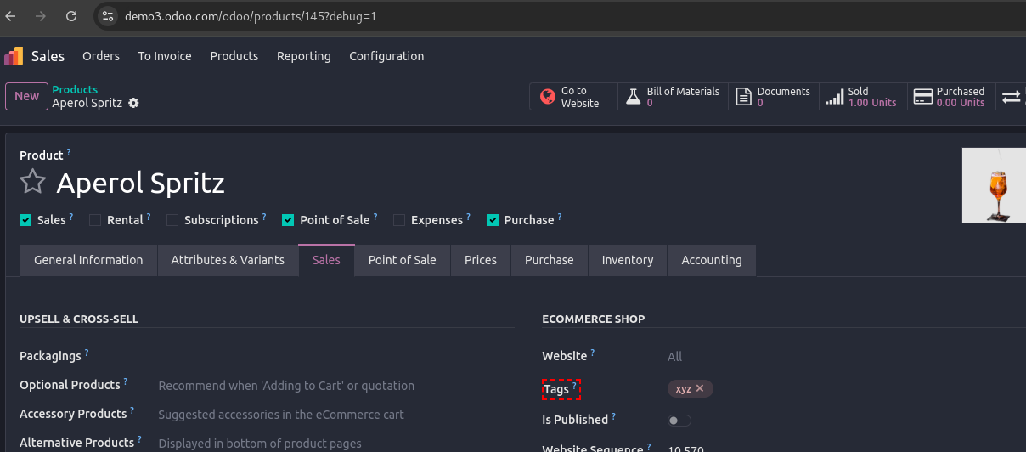
Task: Toggle the Is Published switch
Action: (679, 421)
